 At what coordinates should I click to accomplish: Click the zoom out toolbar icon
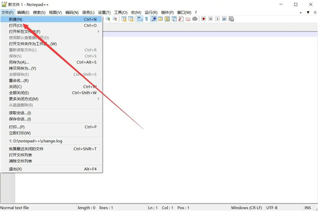pyautogui.click(x=115, y=19)
